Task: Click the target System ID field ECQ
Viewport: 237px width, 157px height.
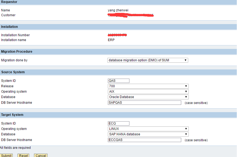Action: (x=118, y=123)
